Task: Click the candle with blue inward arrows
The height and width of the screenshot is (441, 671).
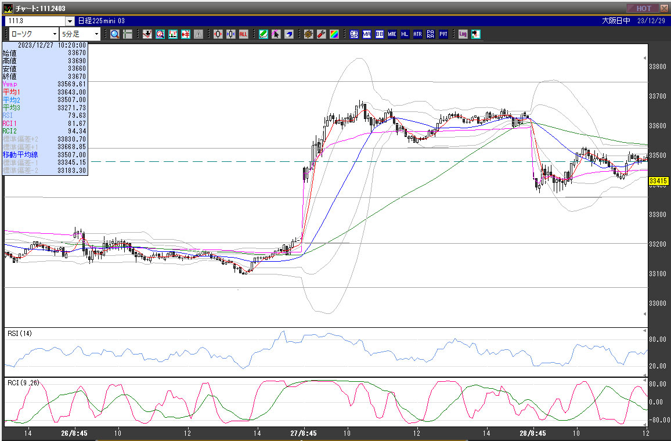Action: click(x=230, y=34)
